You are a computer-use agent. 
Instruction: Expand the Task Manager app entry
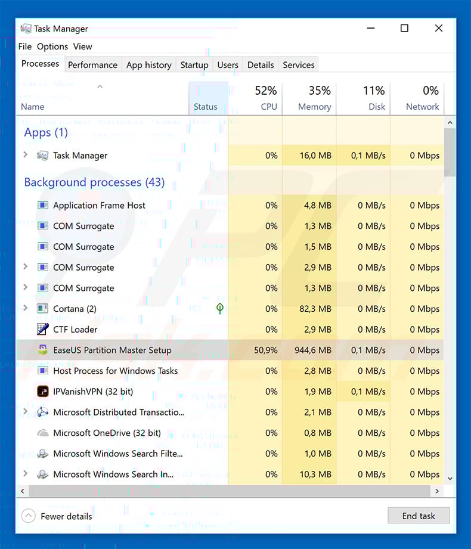25,154
